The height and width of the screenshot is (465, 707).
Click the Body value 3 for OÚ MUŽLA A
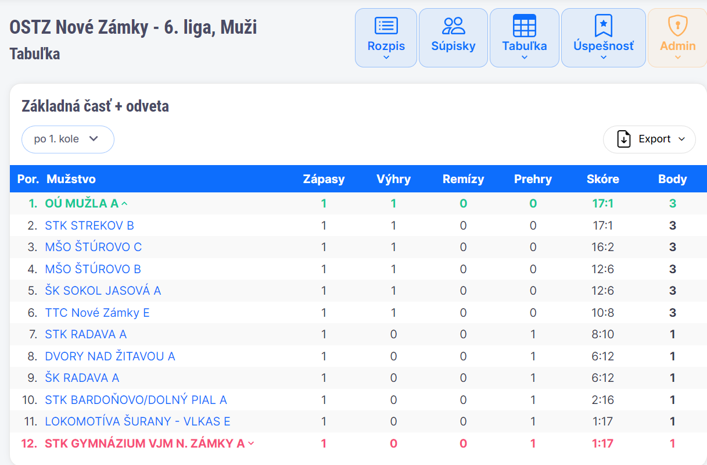pos(673,203)
